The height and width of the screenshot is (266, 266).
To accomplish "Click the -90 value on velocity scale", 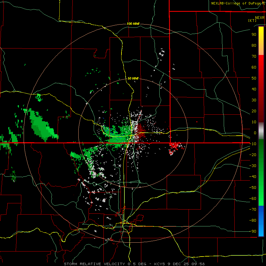I will pos(253,231).
